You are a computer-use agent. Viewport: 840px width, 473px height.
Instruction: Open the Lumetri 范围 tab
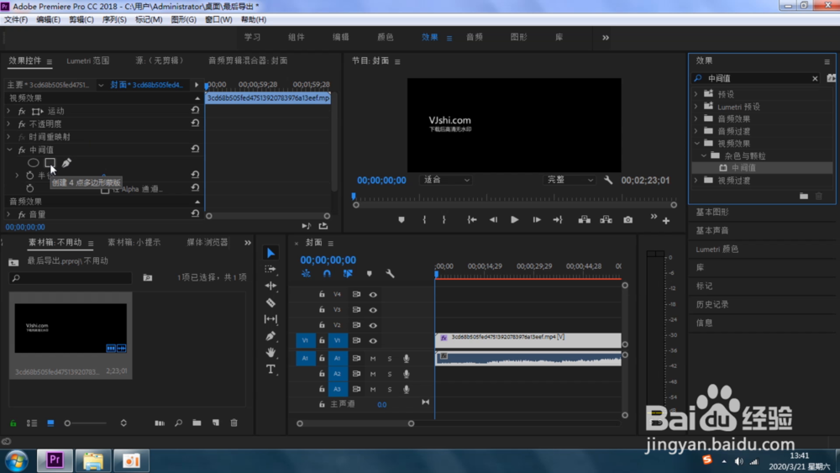click(88, 60)
